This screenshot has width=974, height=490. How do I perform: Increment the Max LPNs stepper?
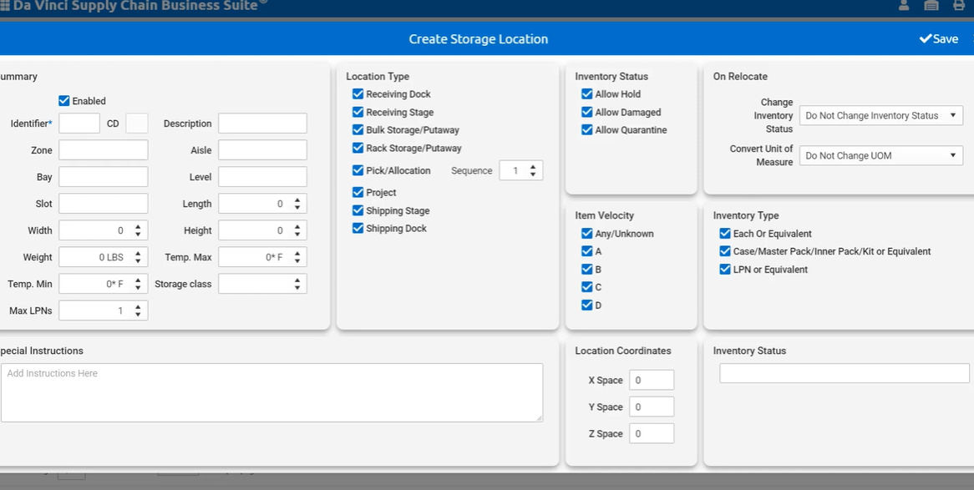138,307
